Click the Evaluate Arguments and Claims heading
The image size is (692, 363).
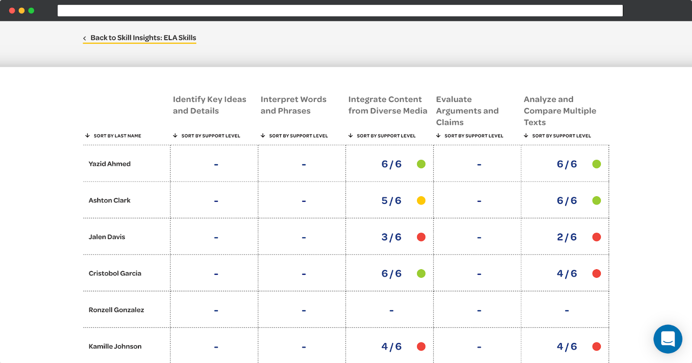pyautogui.click(x=467, y=111)
